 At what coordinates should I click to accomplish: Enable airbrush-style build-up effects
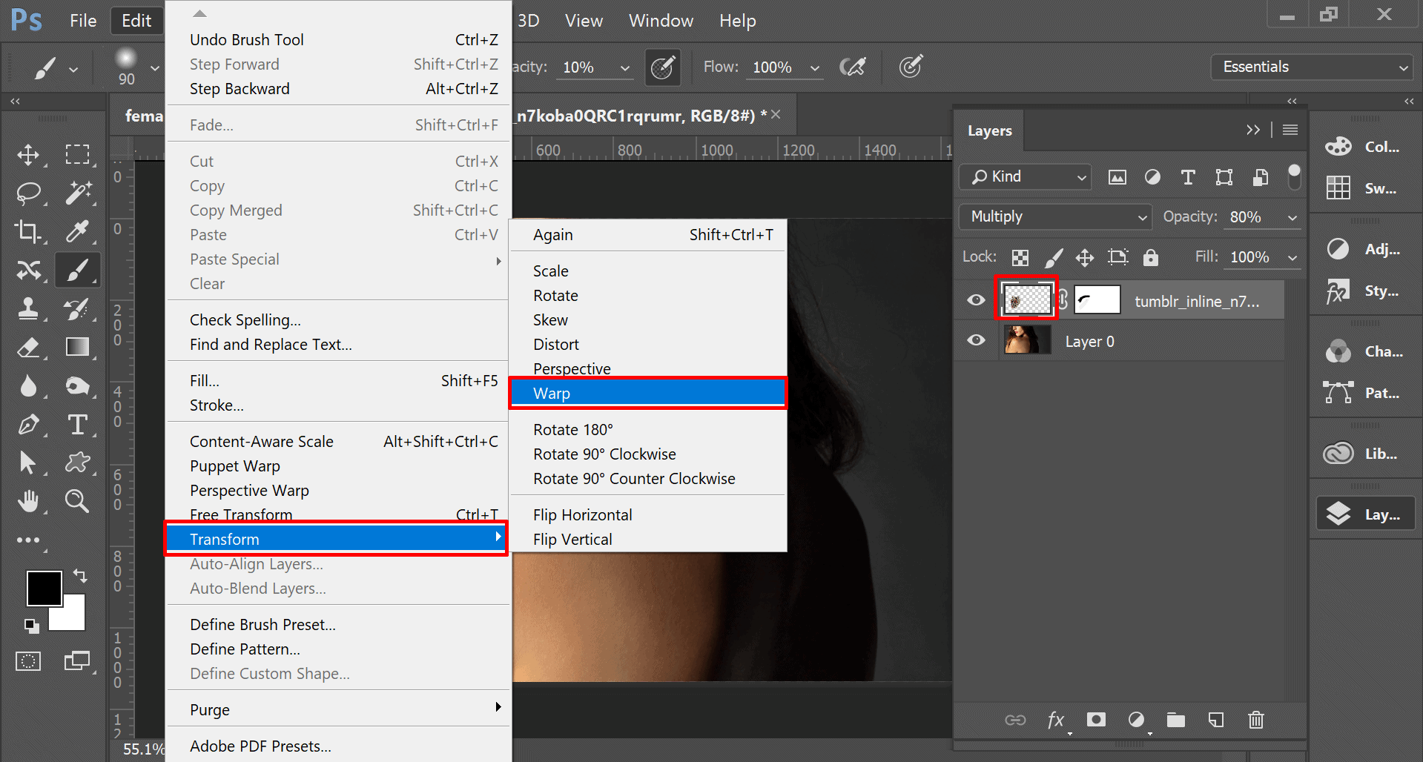[853, 67]
